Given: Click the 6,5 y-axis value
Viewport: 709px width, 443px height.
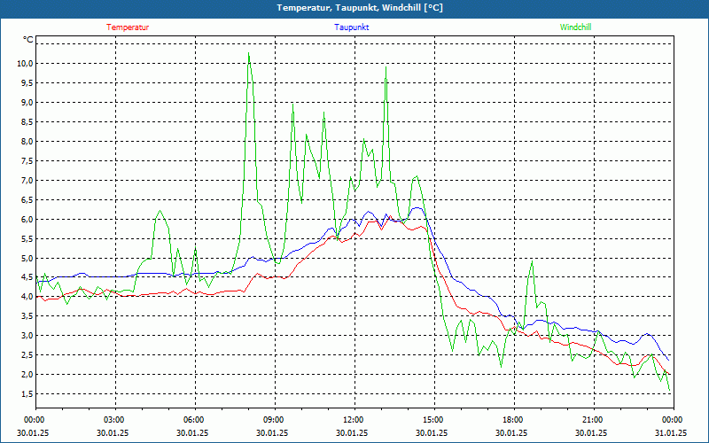Looking at the screenshot, I should click(x=27, y=200).
